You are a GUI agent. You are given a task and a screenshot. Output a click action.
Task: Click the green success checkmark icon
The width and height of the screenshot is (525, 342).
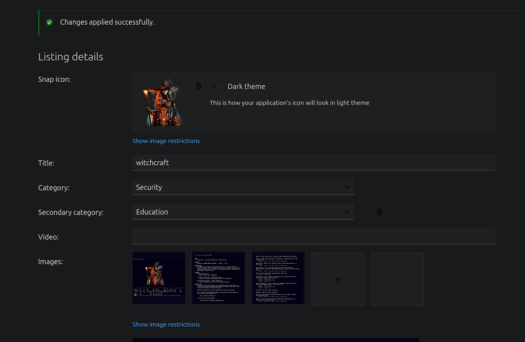49,23
